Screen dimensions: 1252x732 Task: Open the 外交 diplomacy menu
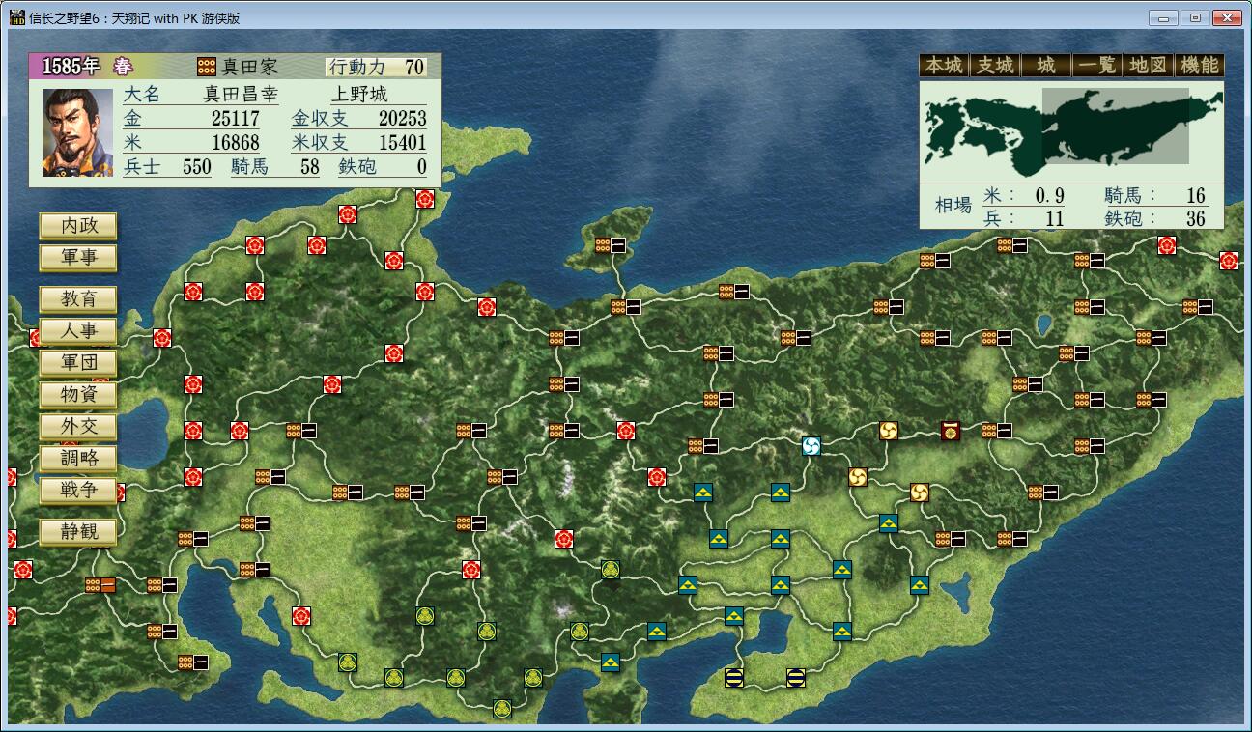(78, 427)
